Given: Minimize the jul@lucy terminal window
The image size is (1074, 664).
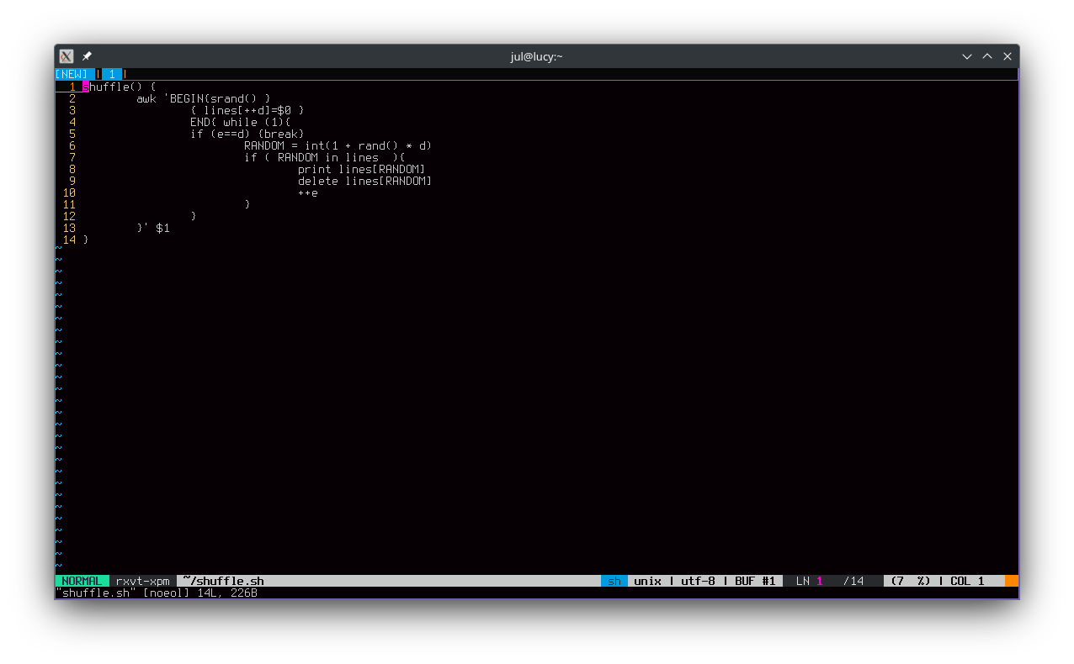Looking at the screenshot, I should [967, 56].
